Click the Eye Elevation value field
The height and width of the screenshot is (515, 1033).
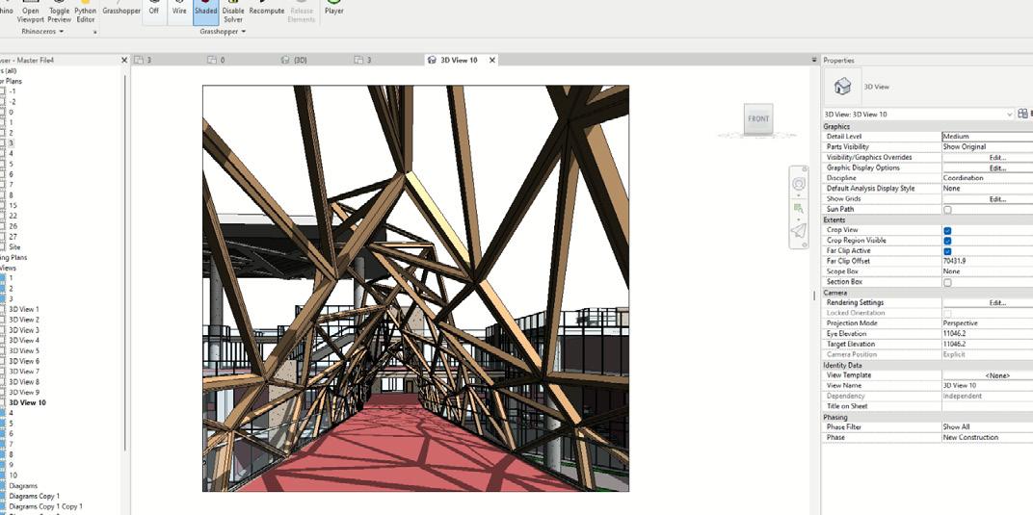pyautogui.click(x=988, y=333)
